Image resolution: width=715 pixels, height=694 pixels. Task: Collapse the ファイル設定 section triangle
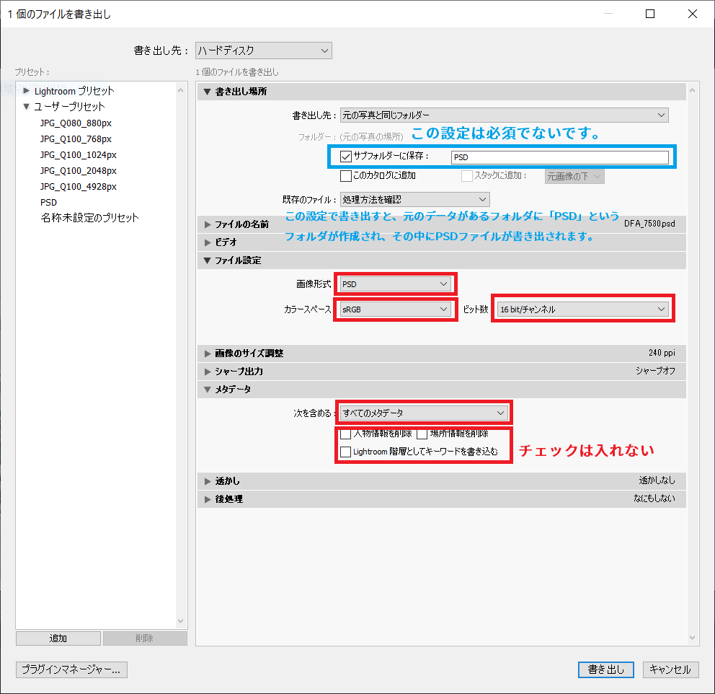point(208,260)
